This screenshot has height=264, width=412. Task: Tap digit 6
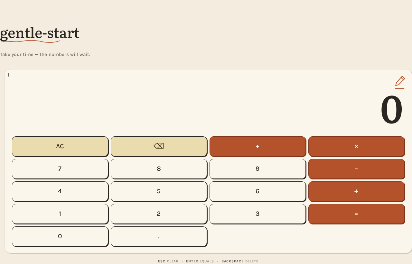coord(257,191)
